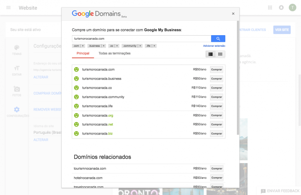The height and width of the screenshot is (195, 301).
Task: Open the hamburger menu next to Website
Action: [8, 8]
